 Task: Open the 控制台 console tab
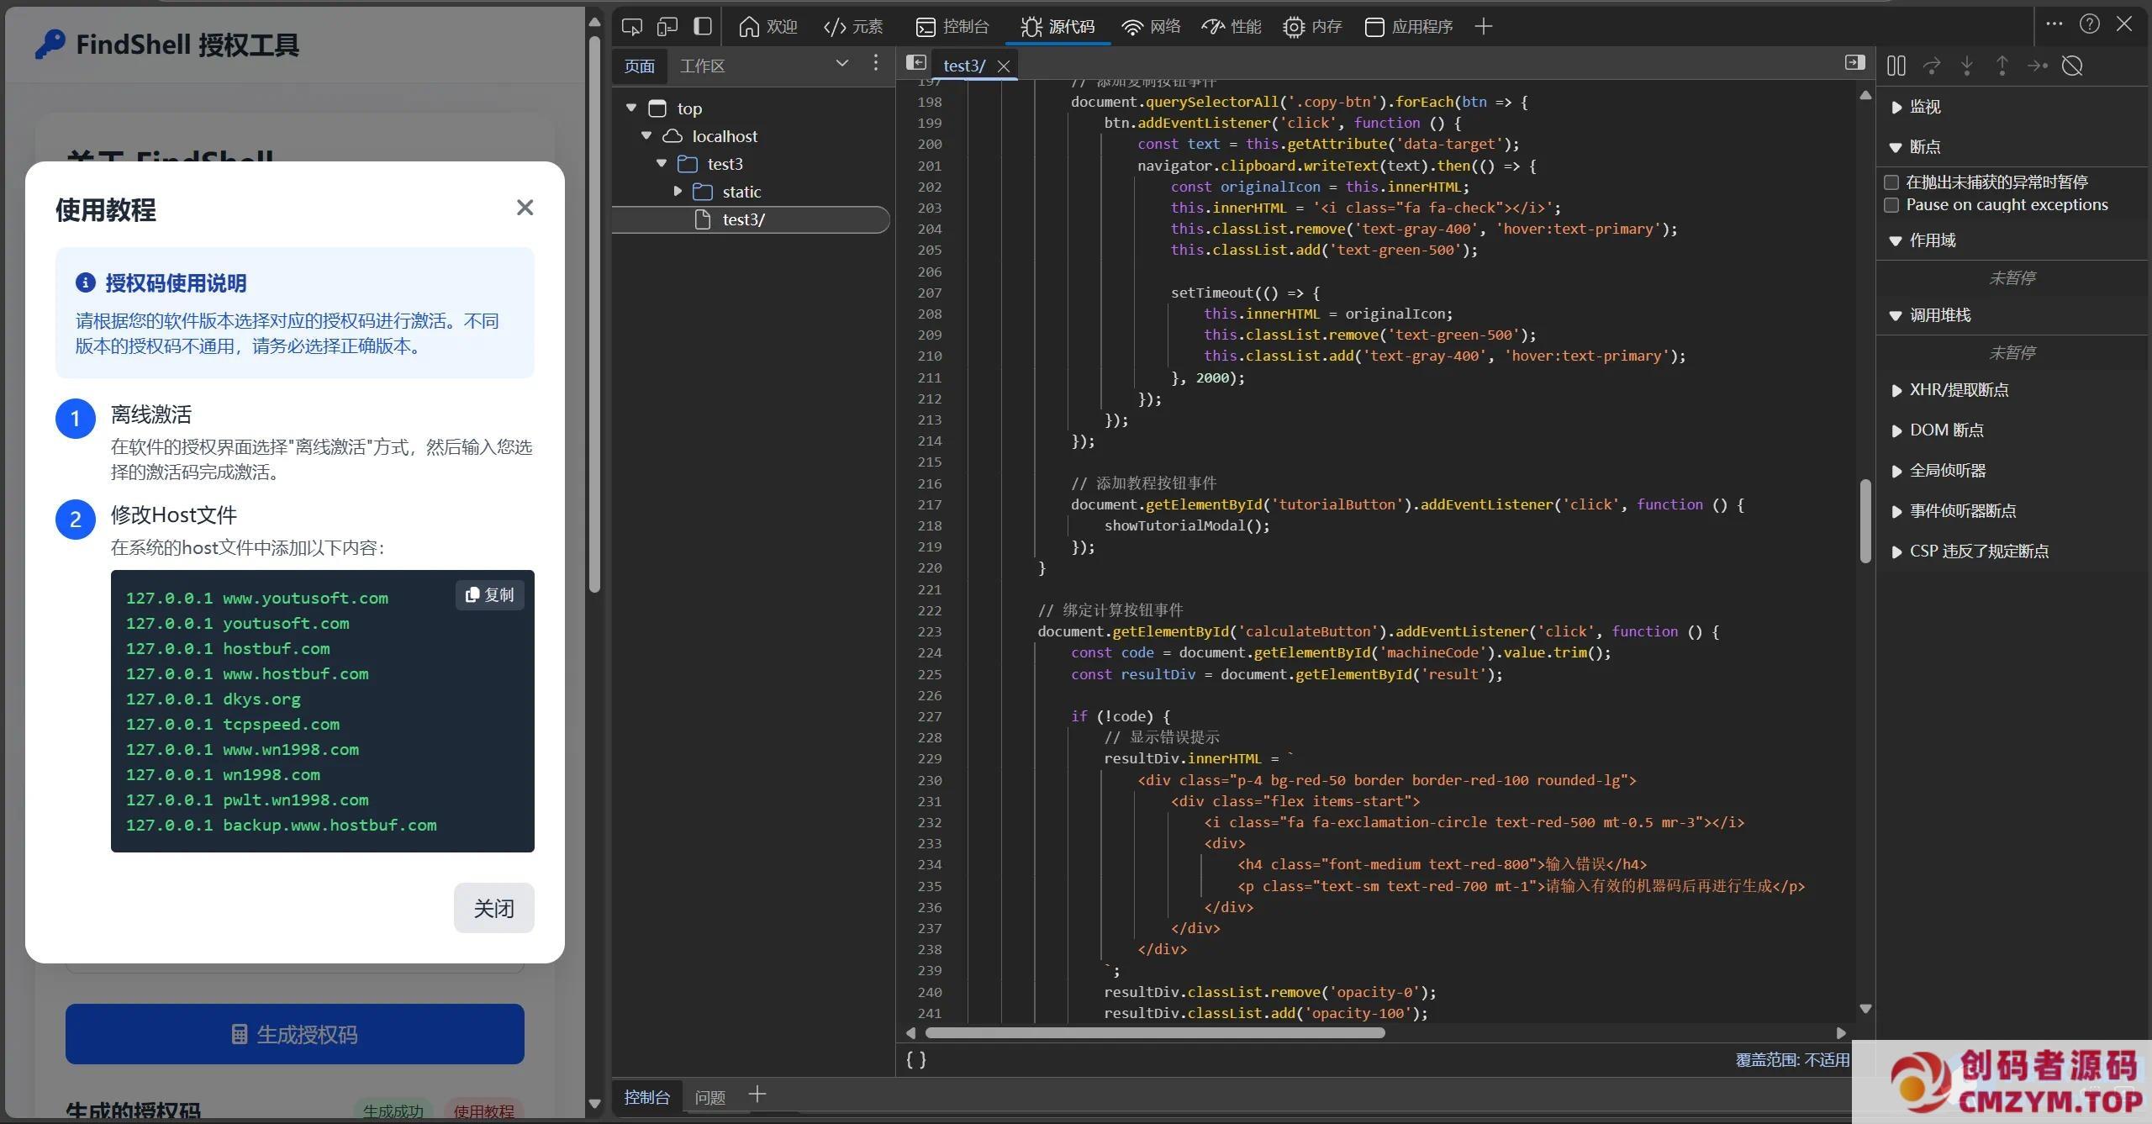coord(952,27)
